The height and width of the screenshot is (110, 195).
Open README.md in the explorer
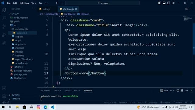pos(20,78)
